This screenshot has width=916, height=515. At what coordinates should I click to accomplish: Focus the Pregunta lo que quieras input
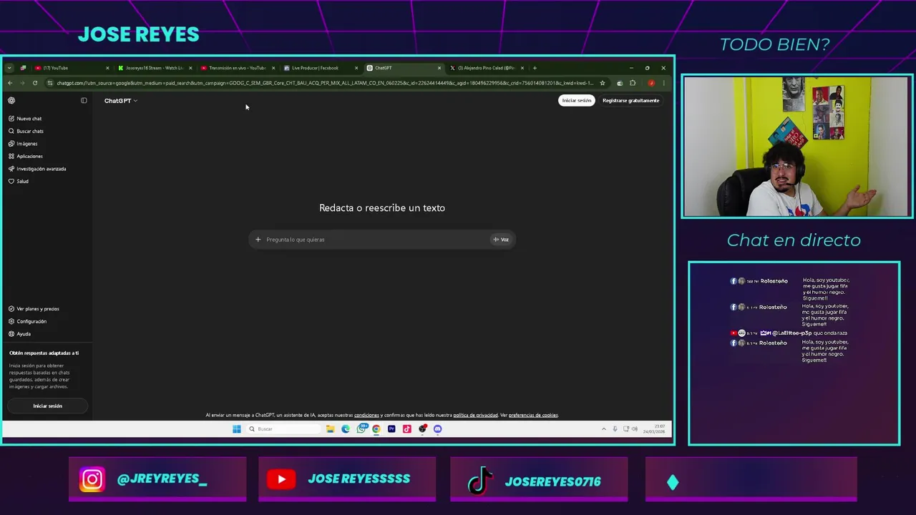pos(376,240)
